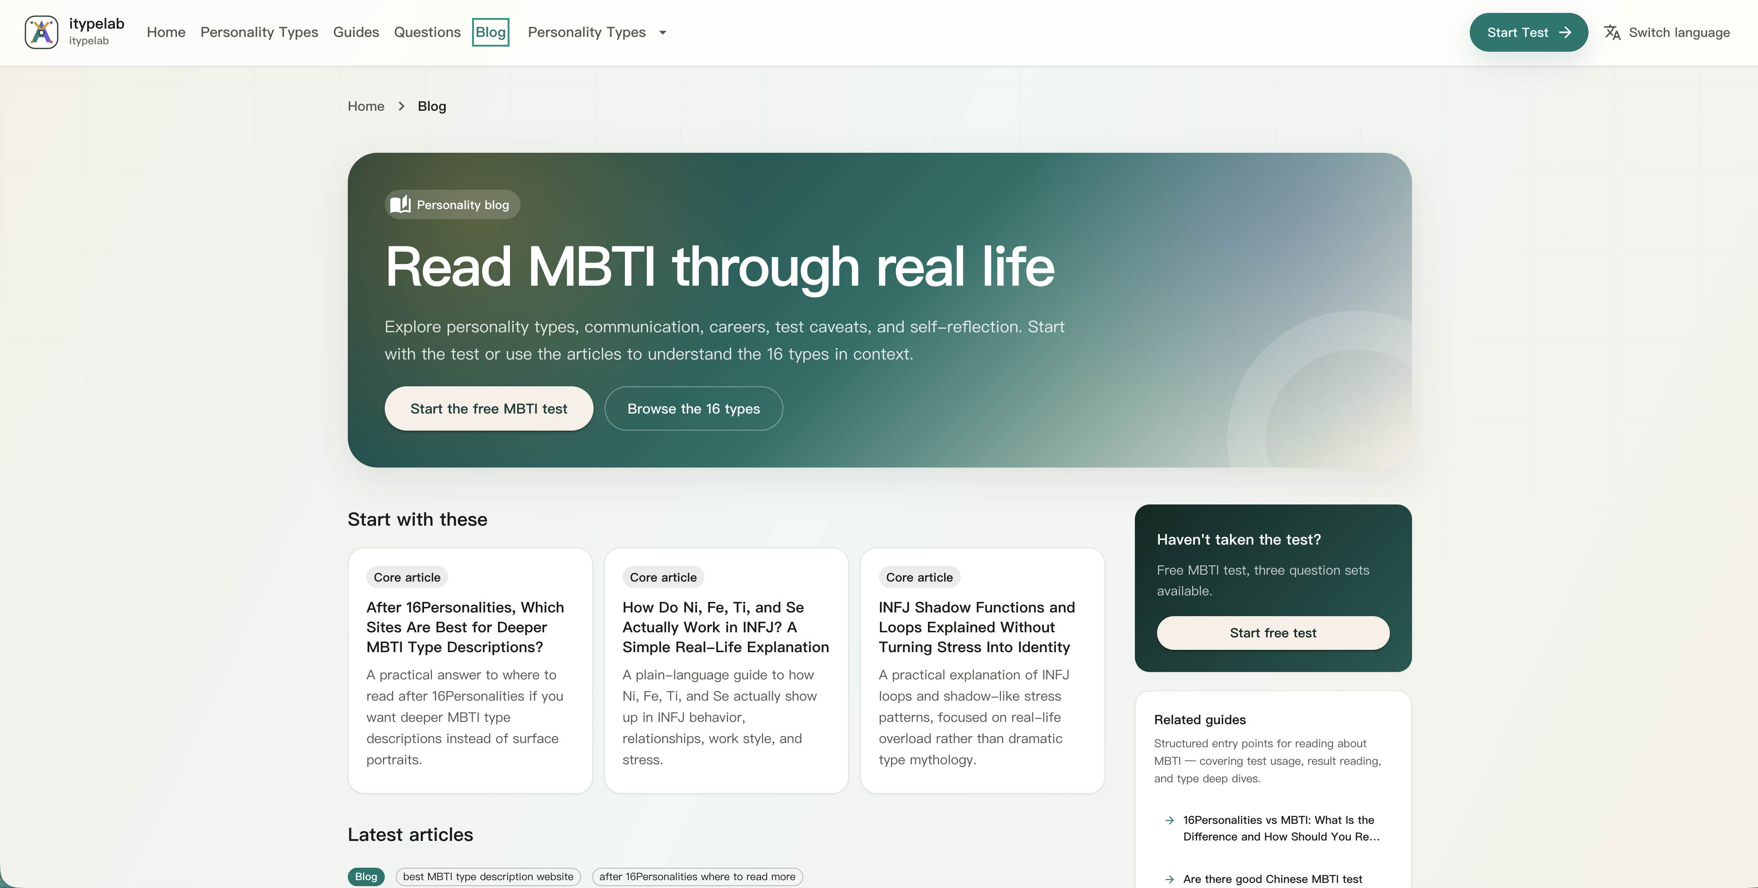The image size is (1758, 888).
Task: Click the Home breadcrumb link
Action: pos(366,107)
